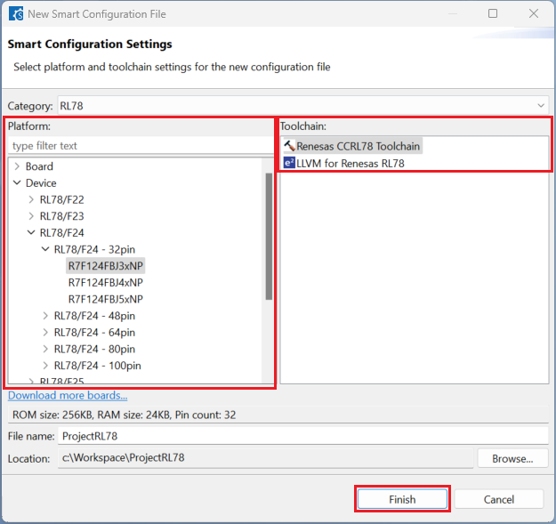Screen dimensions: 556x524
Task: Click the Cancel button
Action: click(x=499, y=499)
